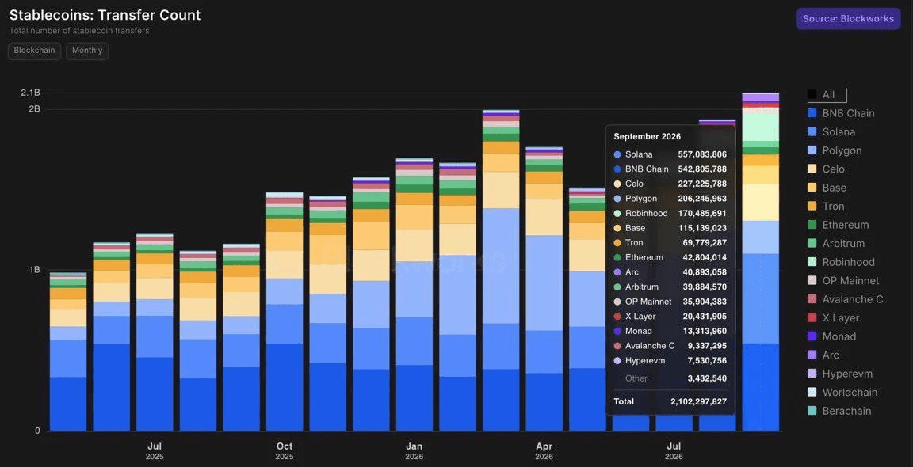Select Monad in the legend list

(x=831, y=336)
